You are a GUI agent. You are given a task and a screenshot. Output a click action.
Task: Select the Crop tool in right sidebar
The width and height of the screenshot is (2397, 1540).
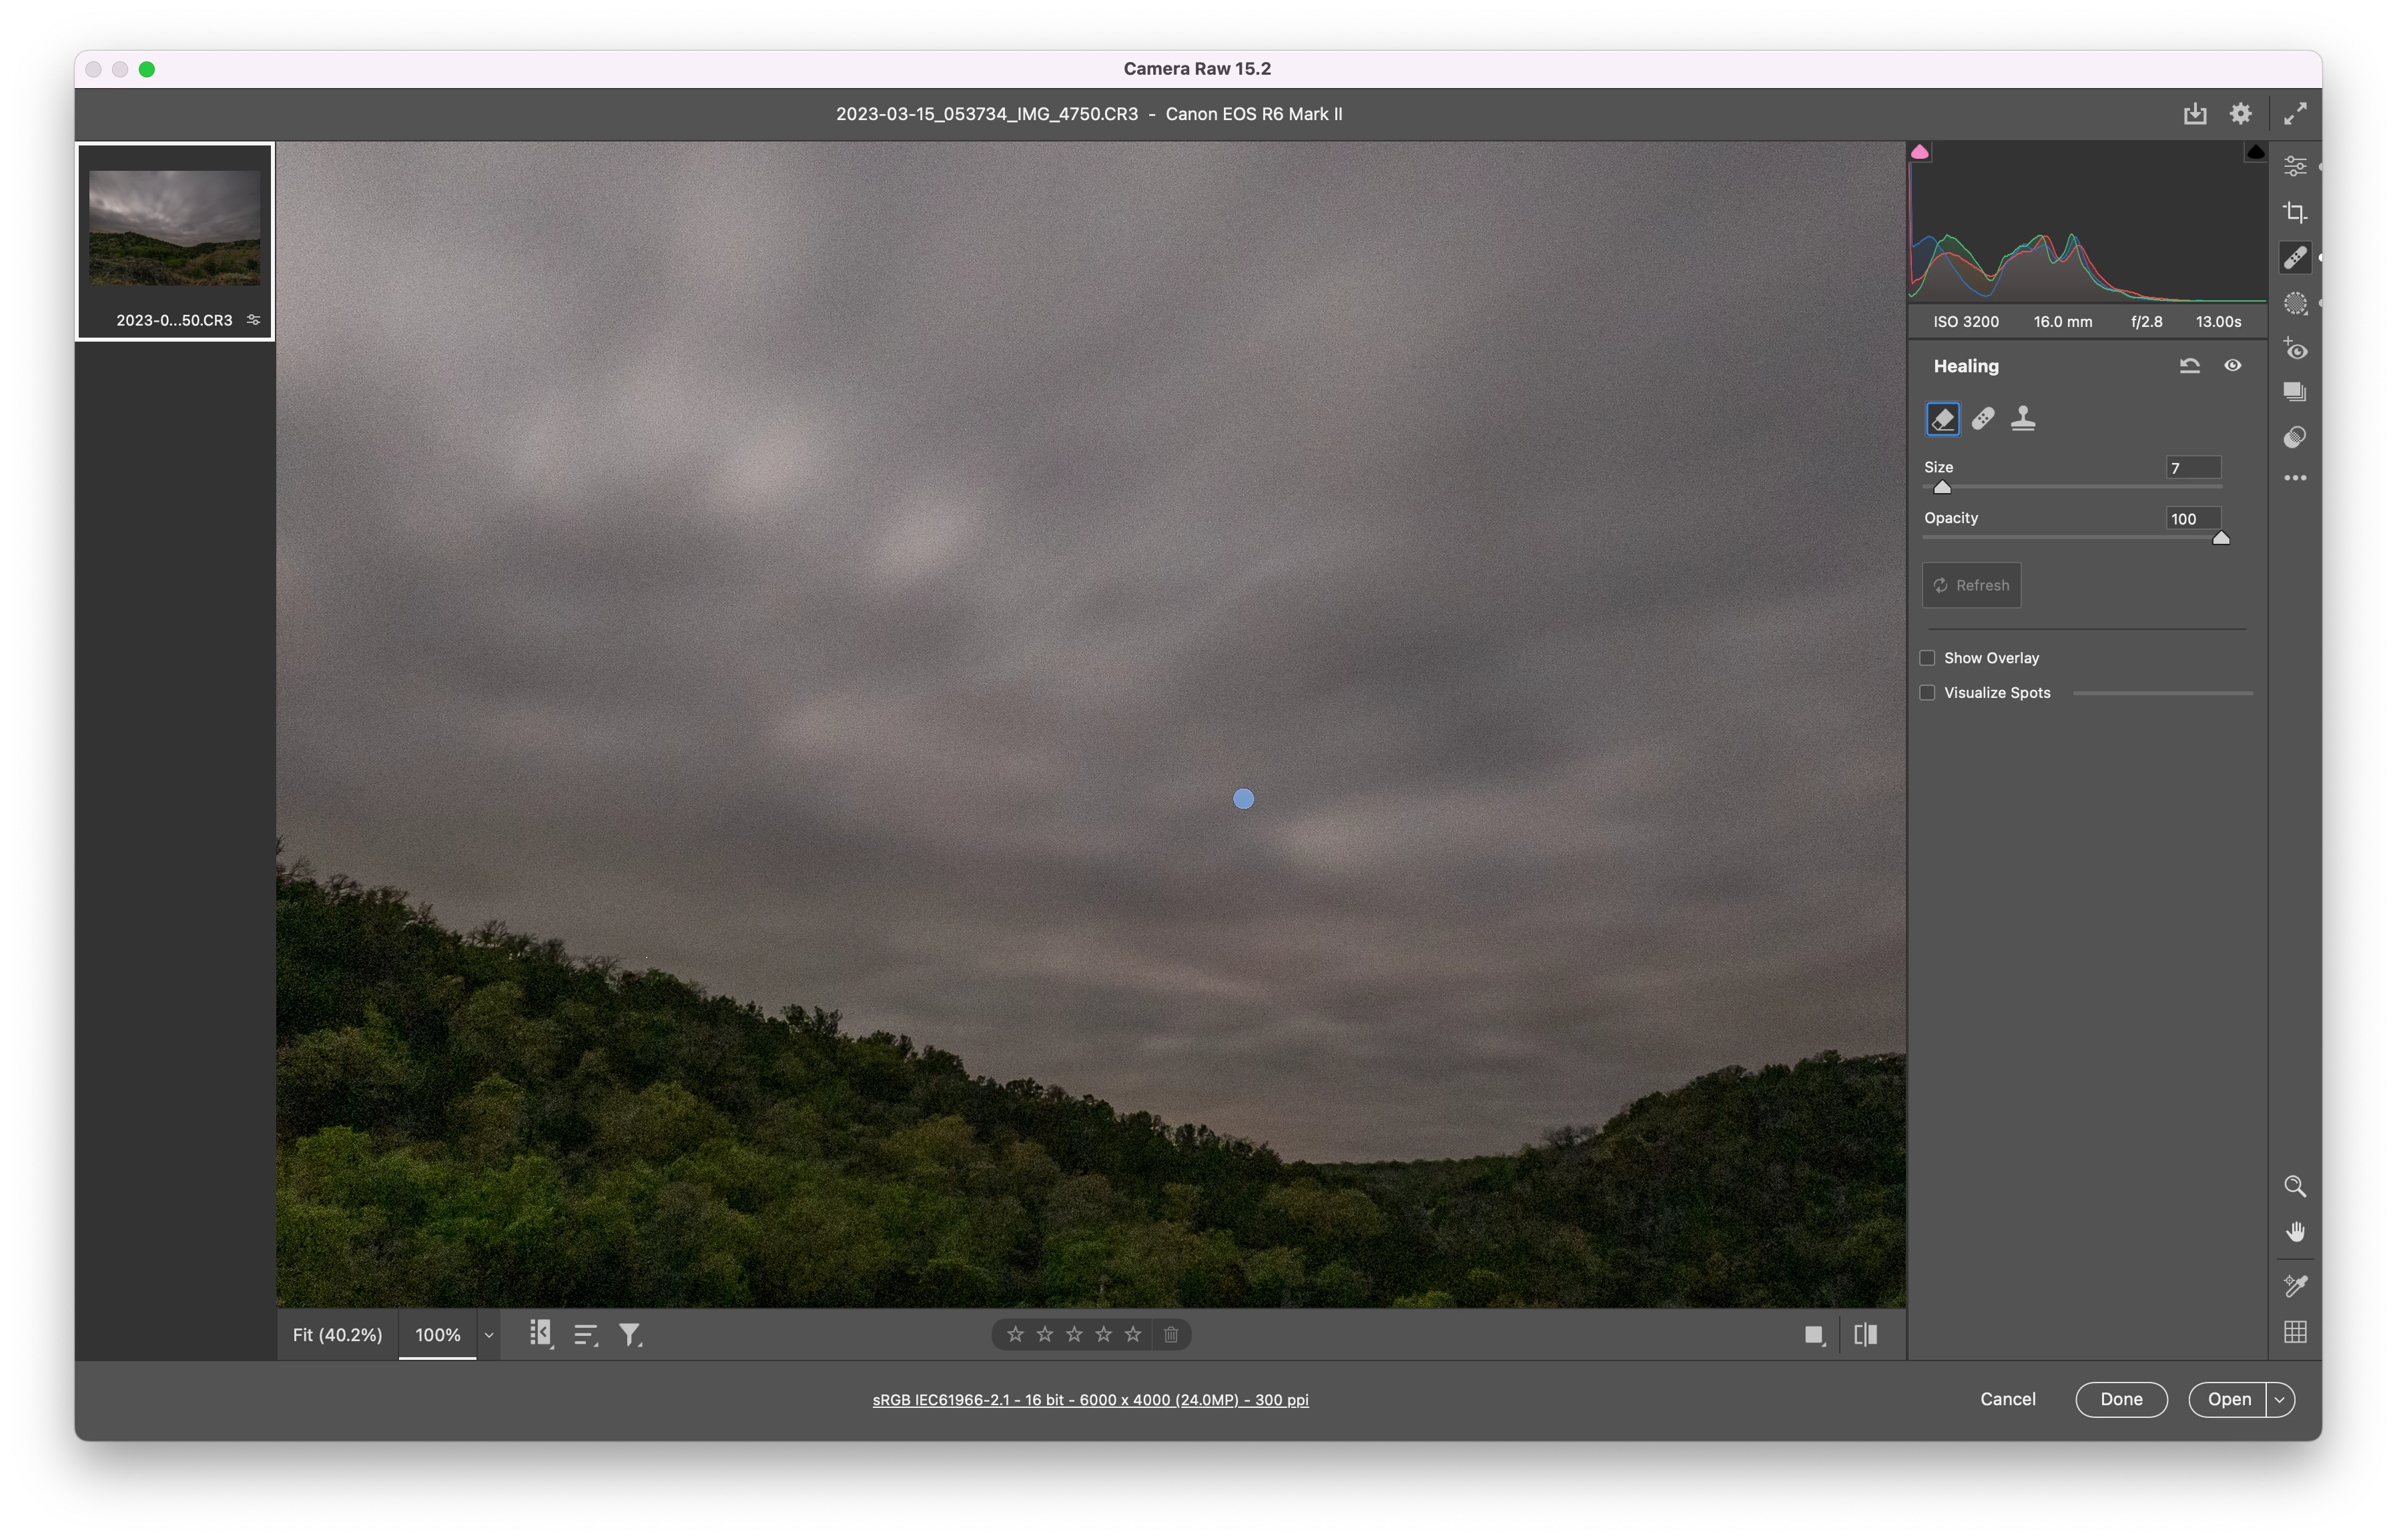click(2295, 212)
